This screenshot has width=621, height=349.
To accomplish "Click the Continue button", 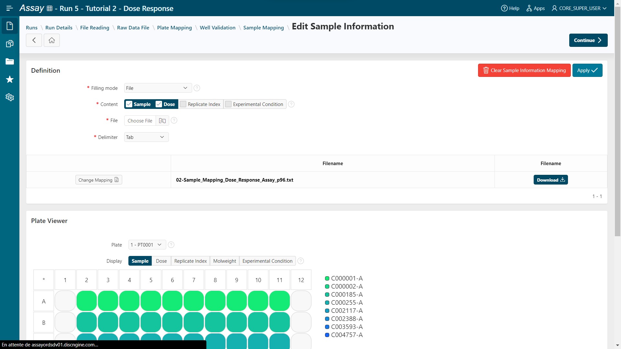I will (x=588, y=40).
